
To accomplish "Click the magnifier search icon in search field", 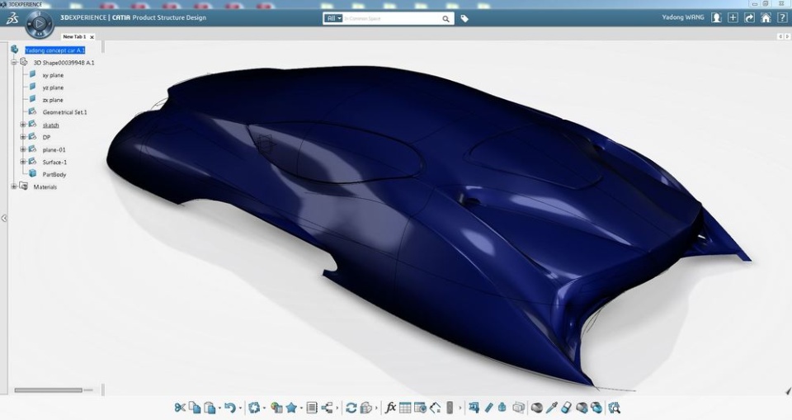I will pyautogui.click(x=445, y=19).
